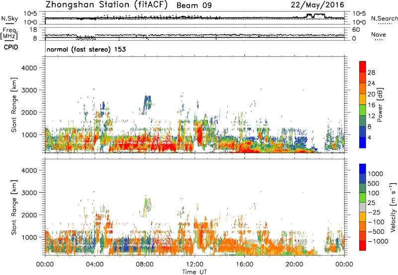
Task: Click the "Velocity [m s⁻¹]" color bar title
Action: click(x=393, y=207)
